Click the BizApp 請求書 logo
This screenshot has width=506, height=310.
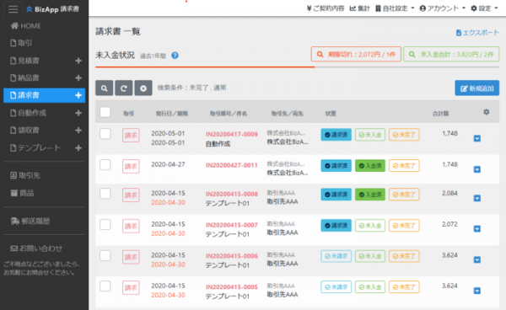tap(52, 9)
